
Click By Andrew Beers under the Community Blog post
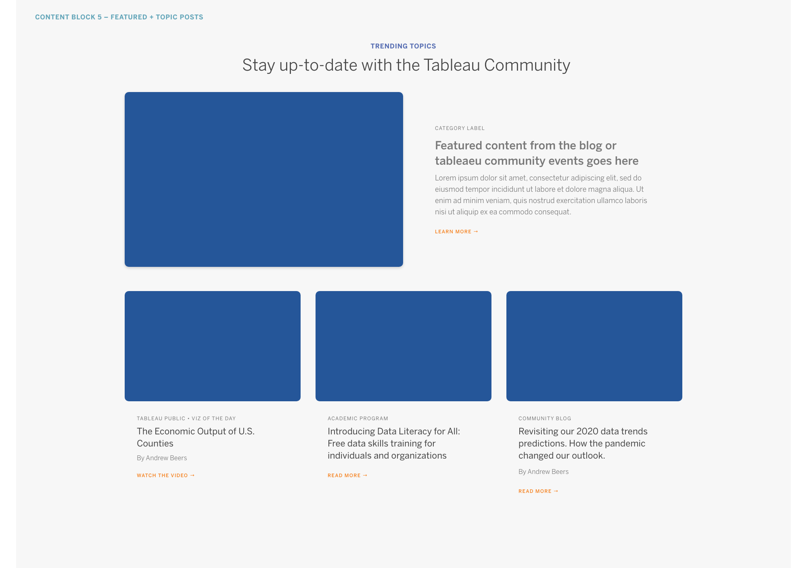(x=543, y=471)
